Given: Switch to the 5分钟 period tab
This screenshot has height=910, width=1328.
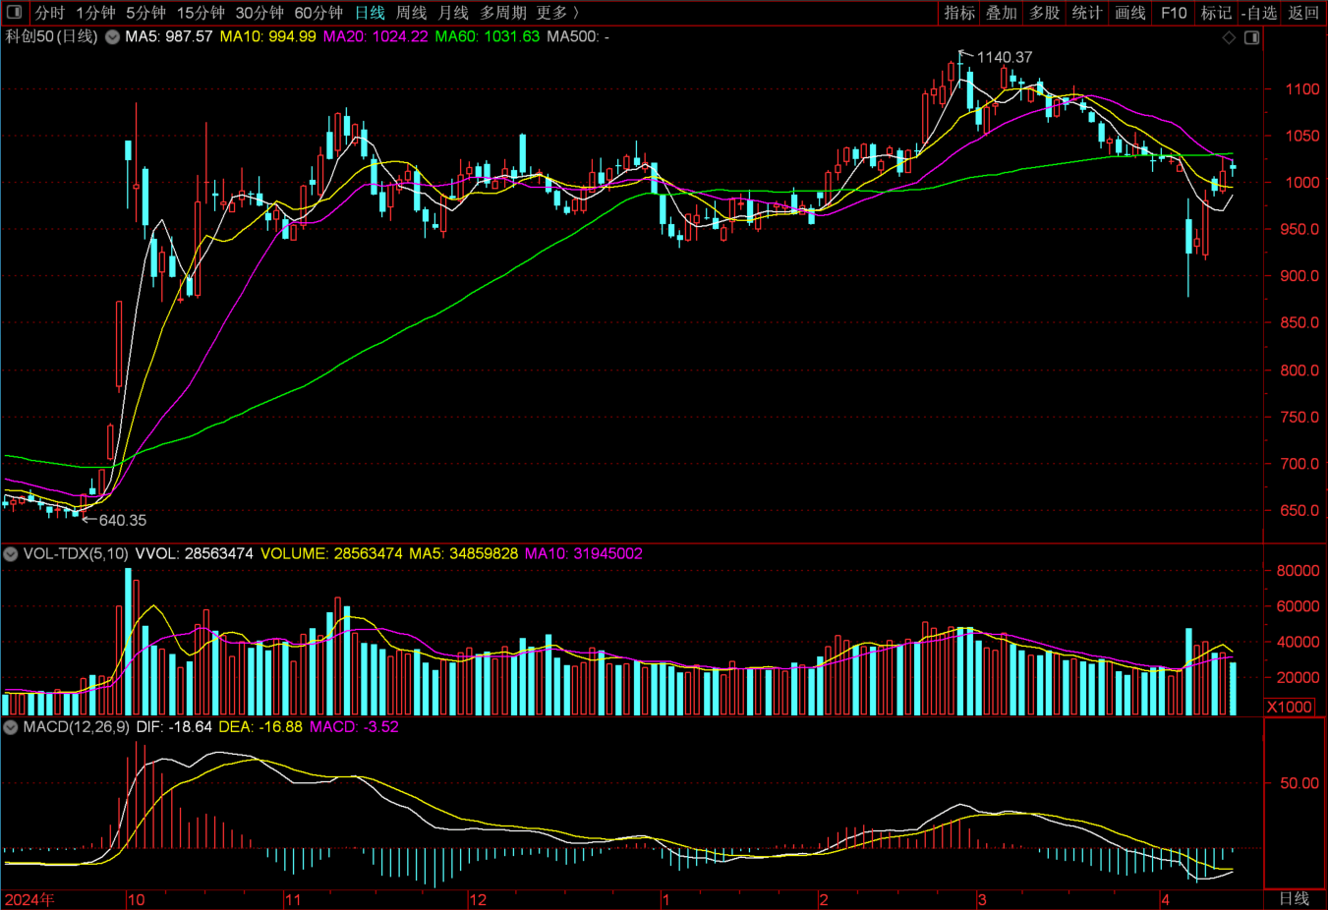Looking at the screenshot, I should point(146,13).
